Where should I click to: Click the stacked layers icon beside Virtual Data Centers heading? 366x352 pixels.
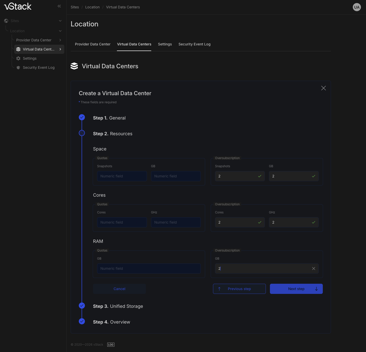pos(74,66)
